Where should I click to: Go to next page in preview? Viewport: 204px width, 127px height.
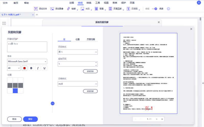point(157,119)
